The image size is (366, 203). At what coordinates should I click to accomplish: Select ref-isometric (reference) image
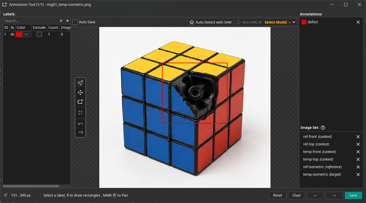pyautogui.click(x=322, y=167)
